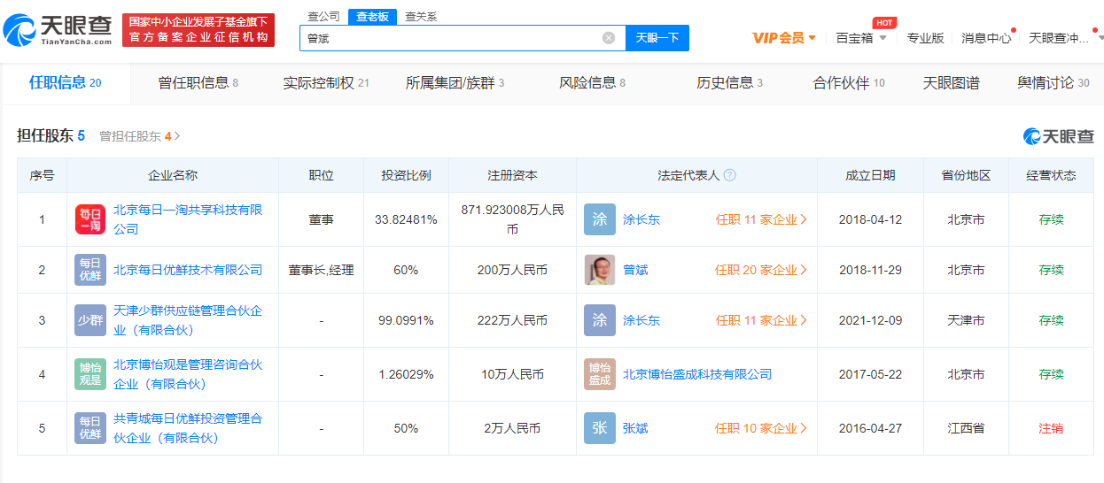Show help for 法定代表人 column
This screenshot has height=483, width=1104.
point(730,175)
